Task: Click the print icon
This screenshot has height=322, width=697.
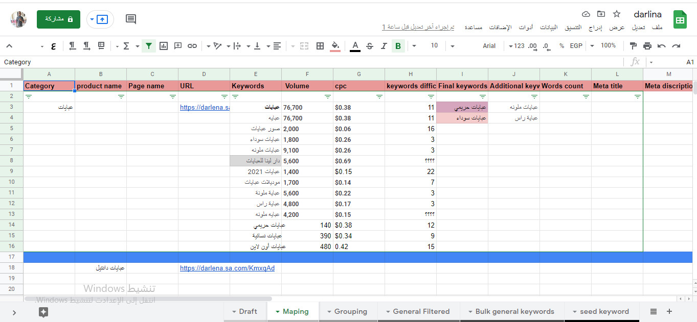Action: pyautogui.click(x=647, y=45)
